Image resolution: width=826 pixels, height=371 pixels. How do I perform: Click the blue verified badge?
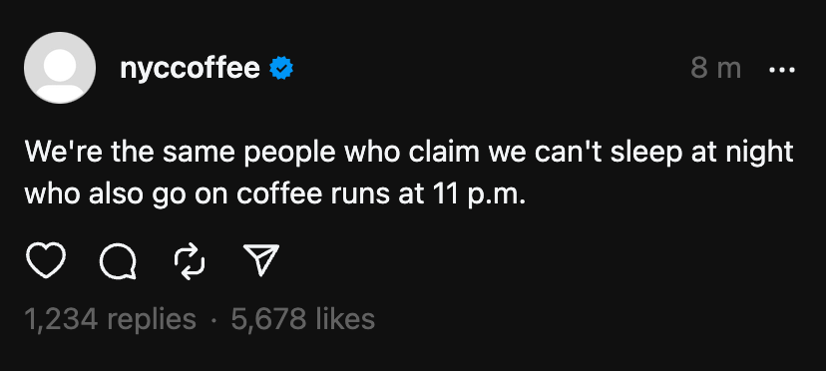281,69
